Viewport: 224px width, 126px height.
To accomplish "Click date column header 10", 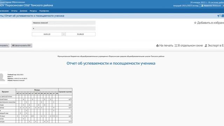I will 17,93.
